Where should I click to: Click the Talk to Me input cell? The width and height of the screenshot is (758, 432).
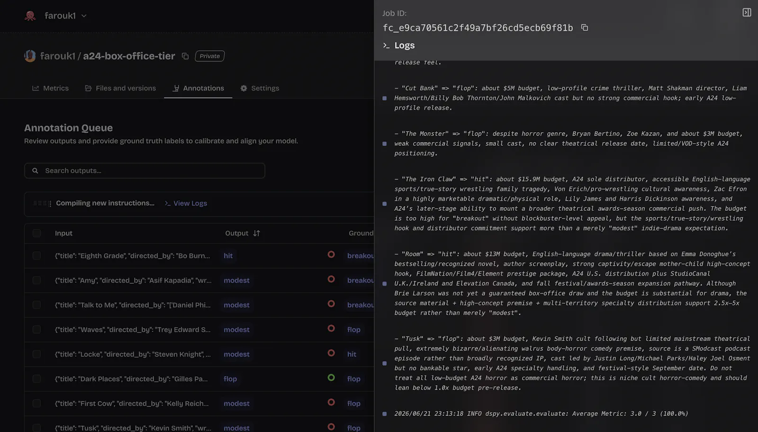133,305
